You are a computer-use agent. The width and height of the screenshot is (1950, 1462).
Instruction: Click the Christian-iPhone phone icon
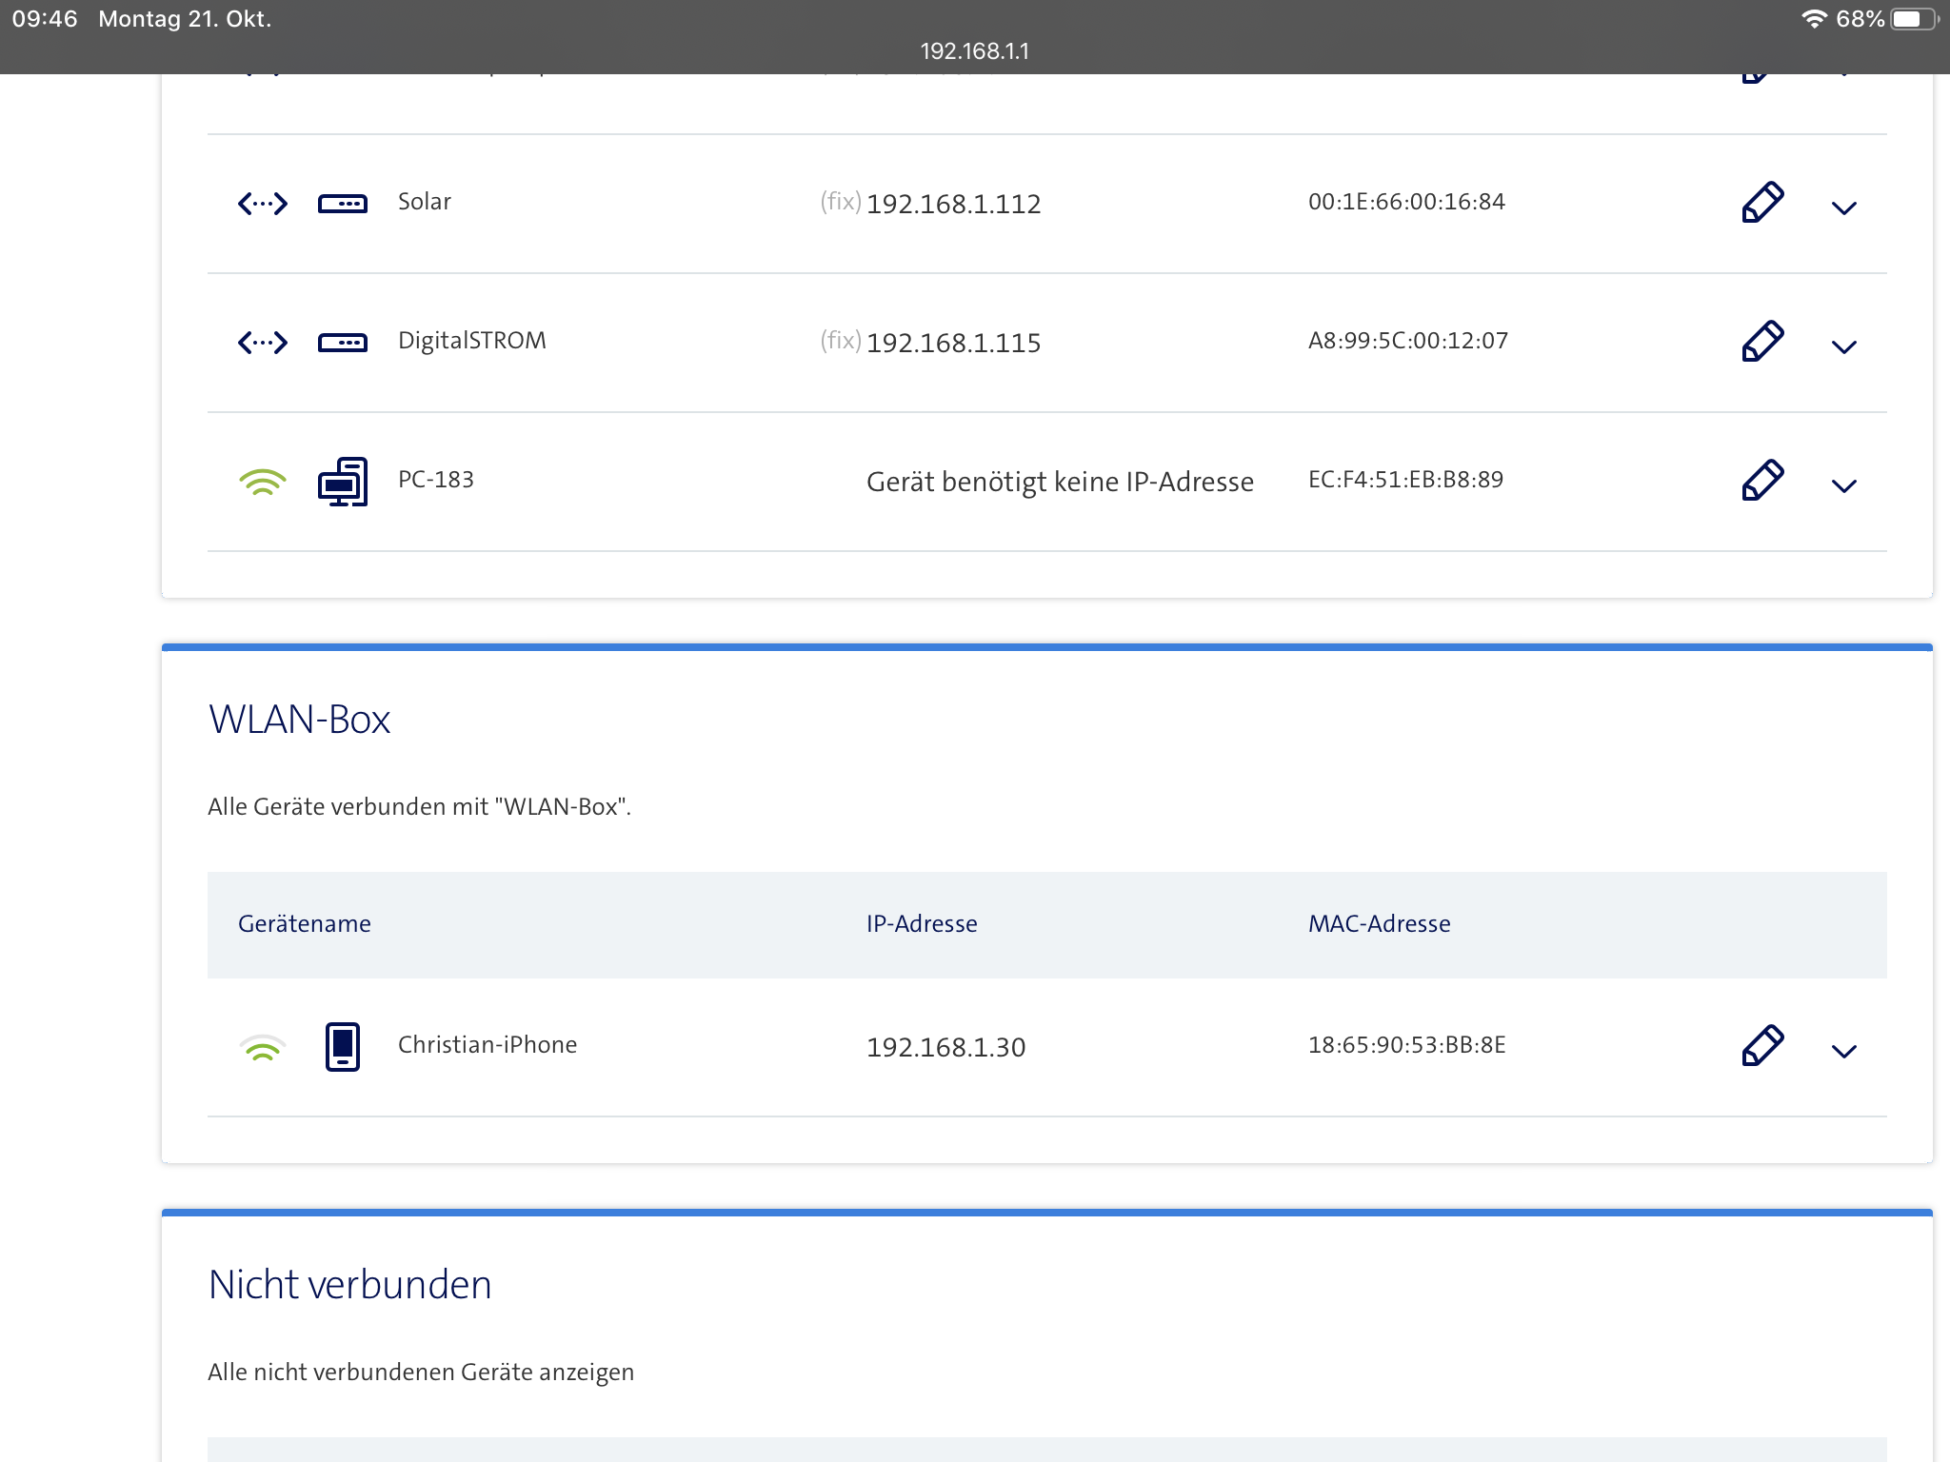(x=342, y=1046)
